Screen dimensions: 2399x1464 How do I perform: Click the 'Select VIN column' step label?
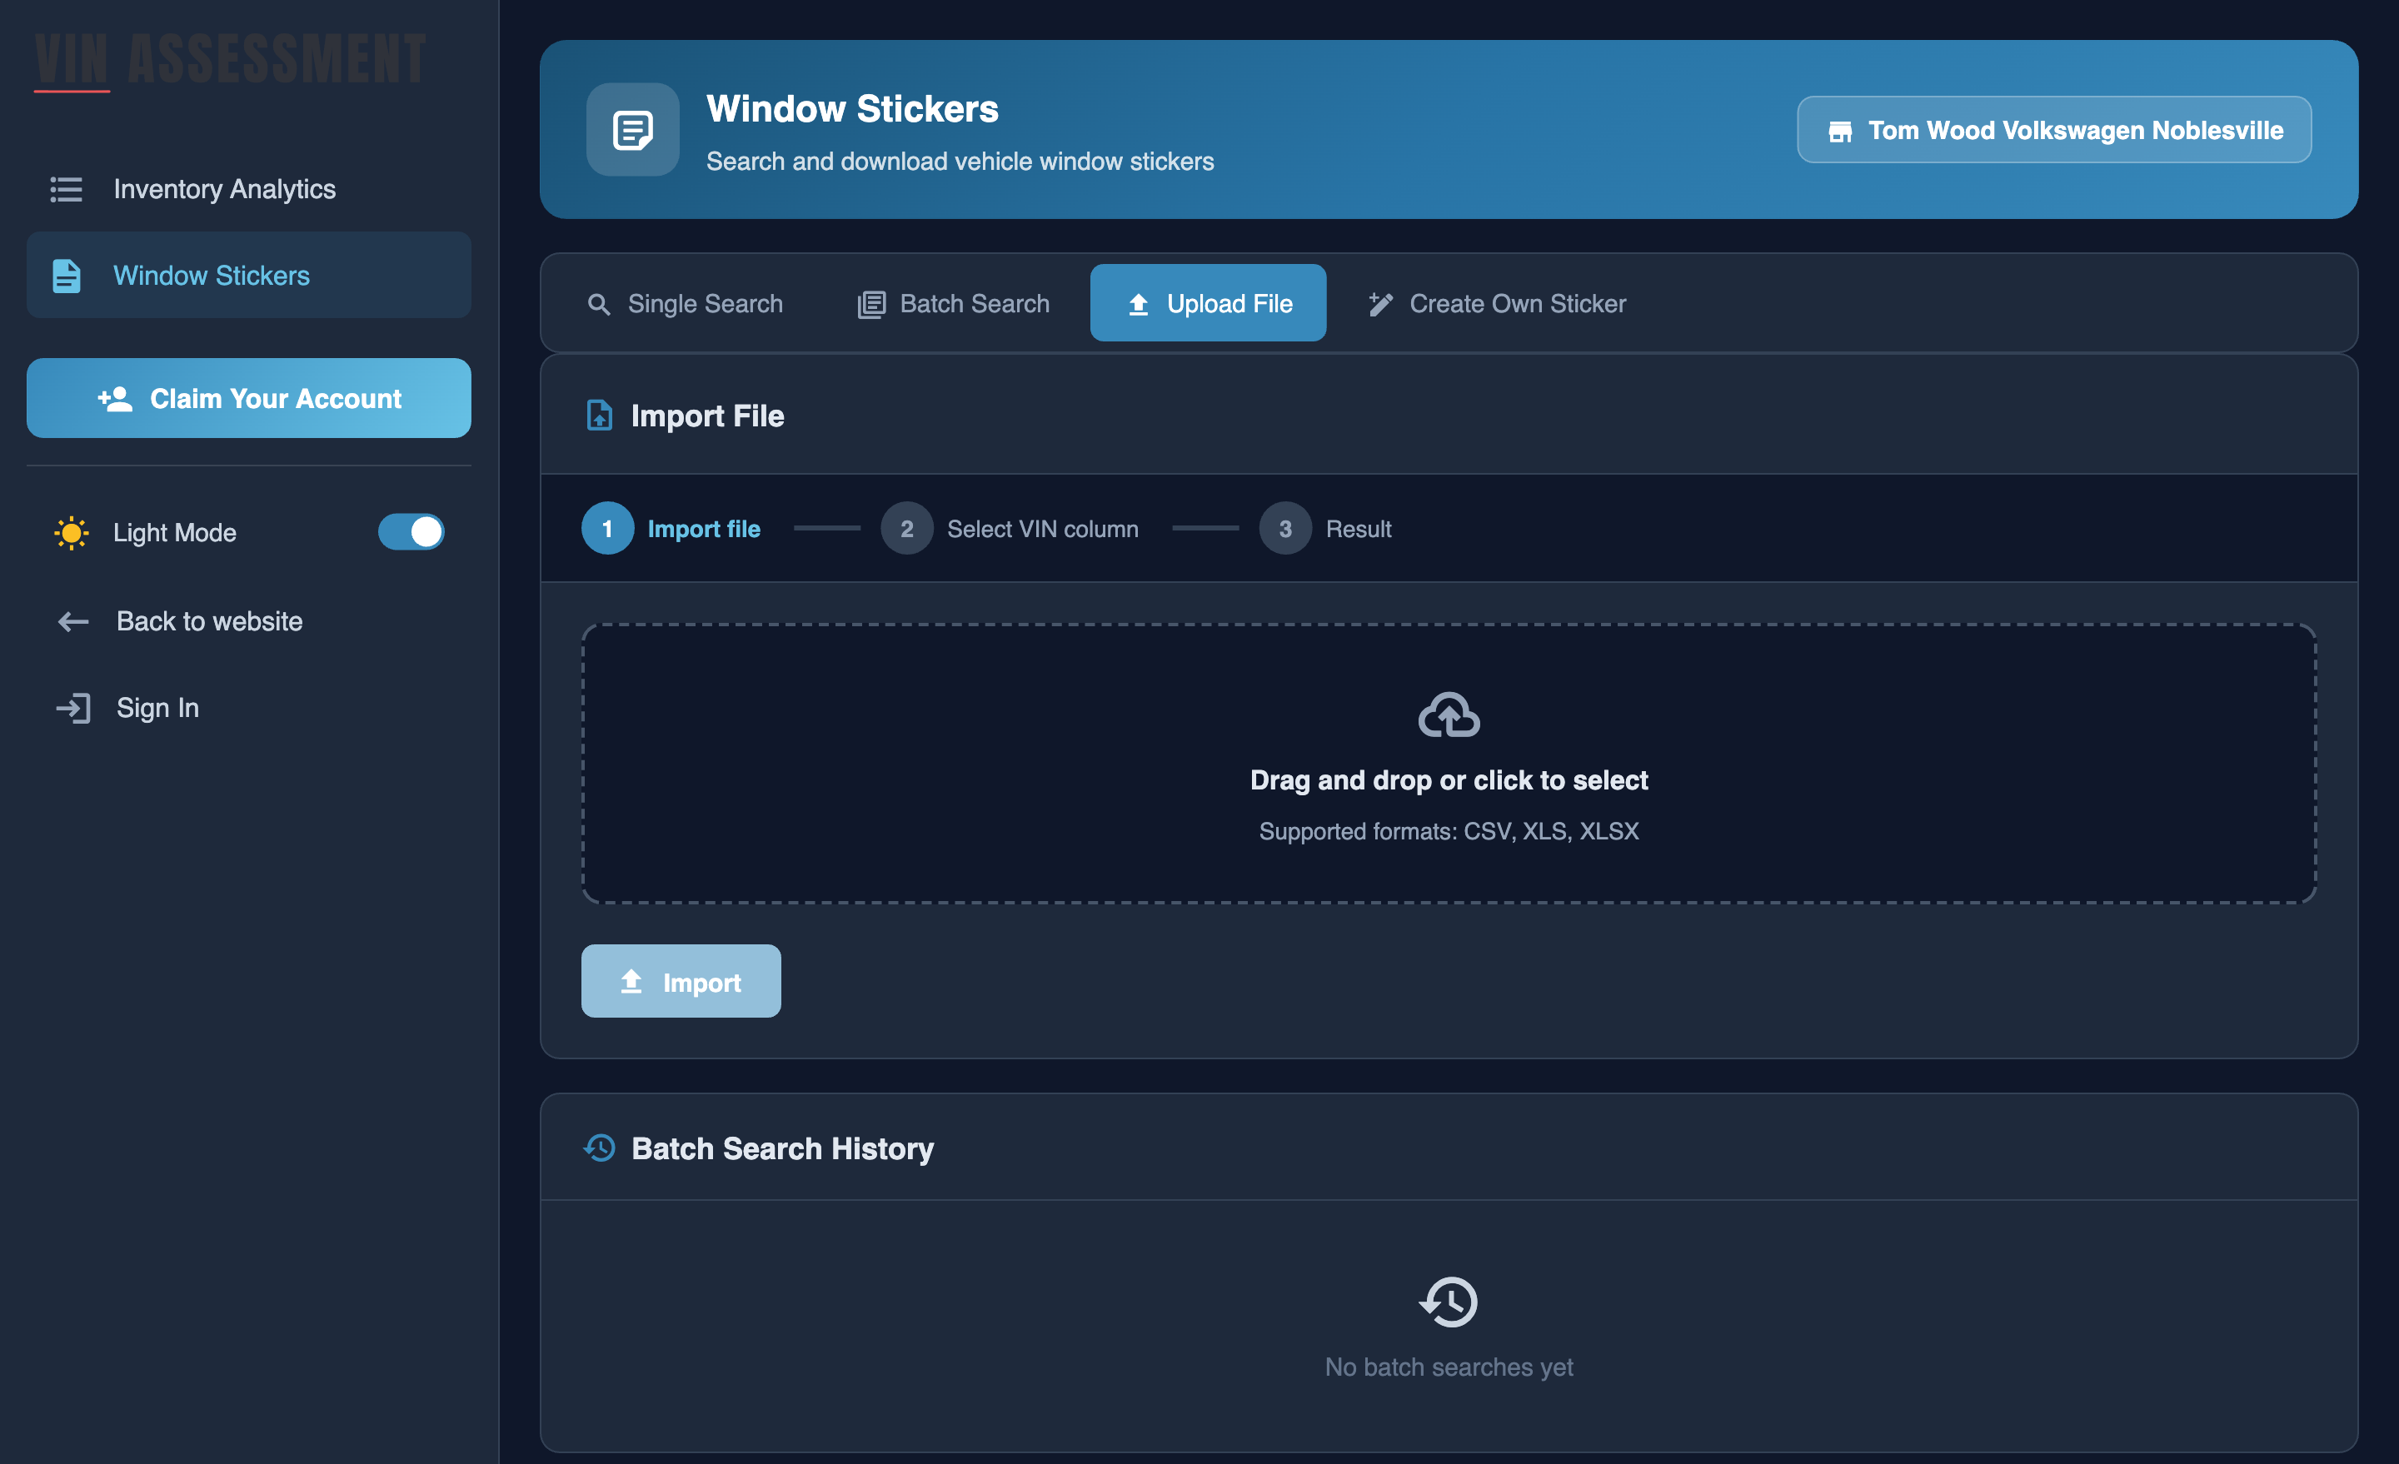point(1043,529)
